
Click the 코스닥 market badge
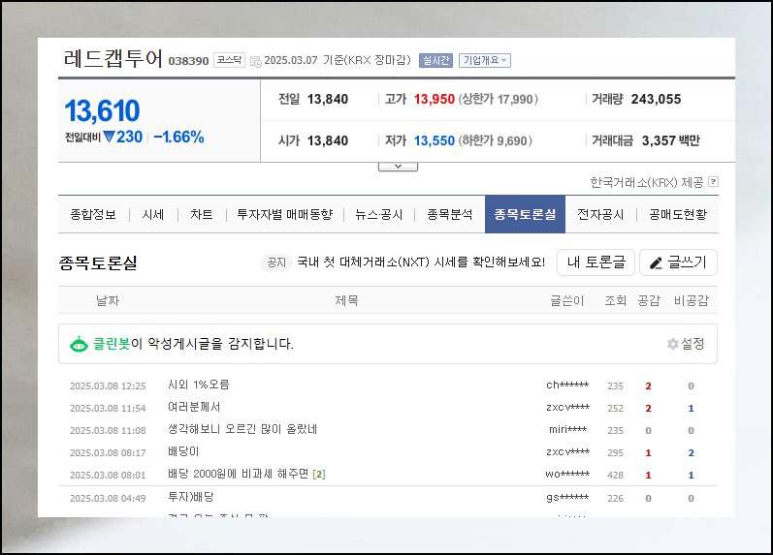tap(229, 60)
